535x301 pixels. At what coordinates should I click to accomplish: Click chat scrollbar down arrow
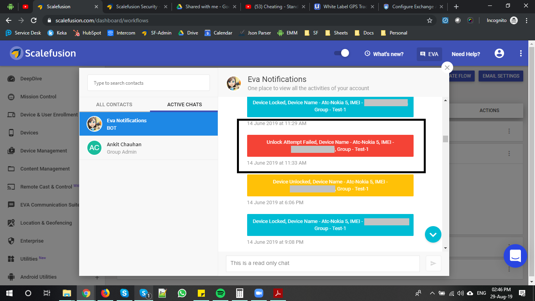pyautogui.click(x=445, y=248)
